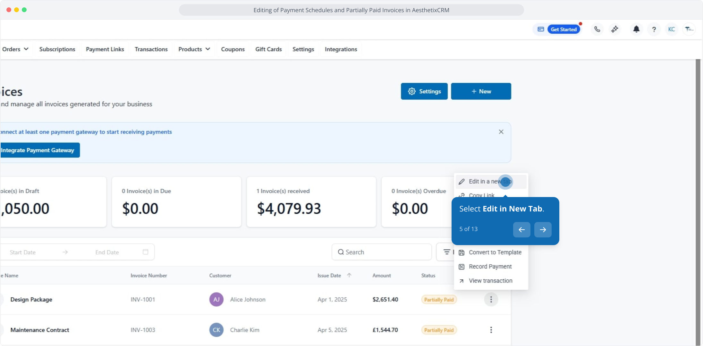Screen dimensions: 703x346
Task: Open the KC user avatar menu
Action: [x=671, y=29]
